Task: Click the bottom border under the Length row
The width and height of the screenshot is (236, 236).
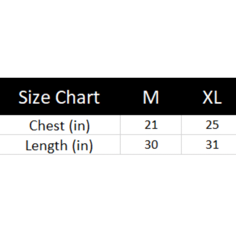Action: coord(67,154)
